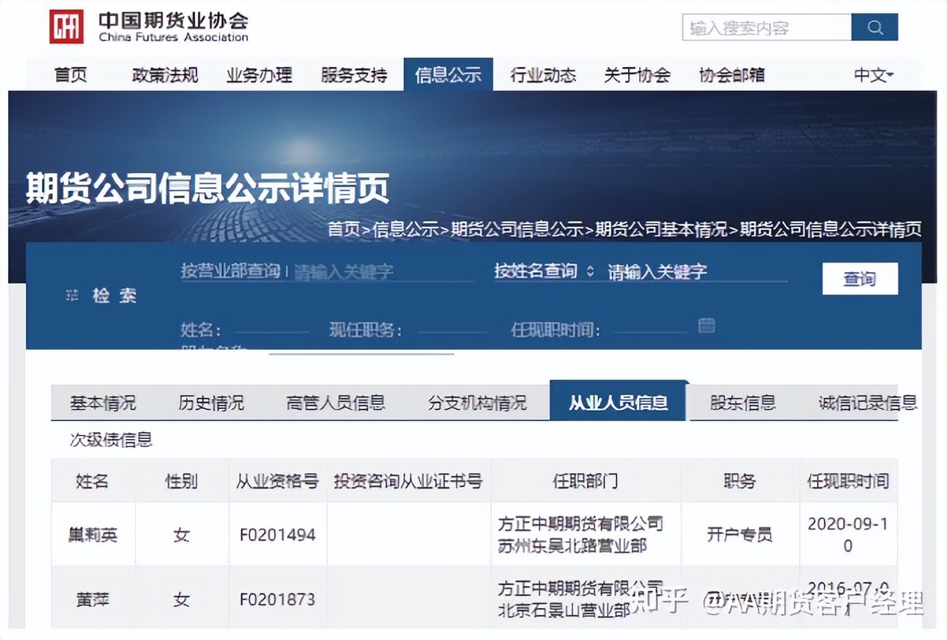Viewport: 947px width, 640px height.
Task: Go to 期货公司信息公示 in the breadcrumb
Action: 517,229
